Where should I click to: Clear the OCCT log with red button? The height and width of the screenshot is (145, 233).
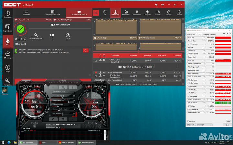(x=85, y=51)
